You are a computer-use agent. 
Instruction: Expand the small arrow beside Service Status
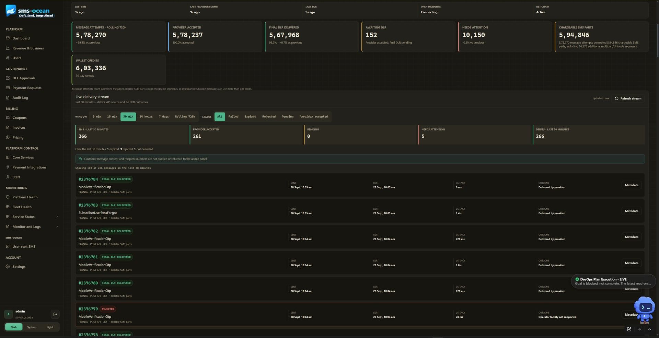pos(57,217)
